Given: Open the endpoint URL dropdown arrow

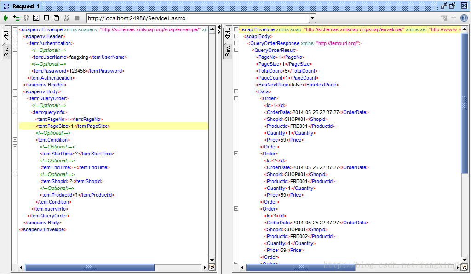Looking at the screenshot, I should tap(312, 18).
